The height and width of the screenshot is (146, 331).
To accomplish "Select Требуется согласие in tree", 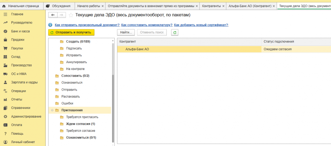I will point(80,131).
